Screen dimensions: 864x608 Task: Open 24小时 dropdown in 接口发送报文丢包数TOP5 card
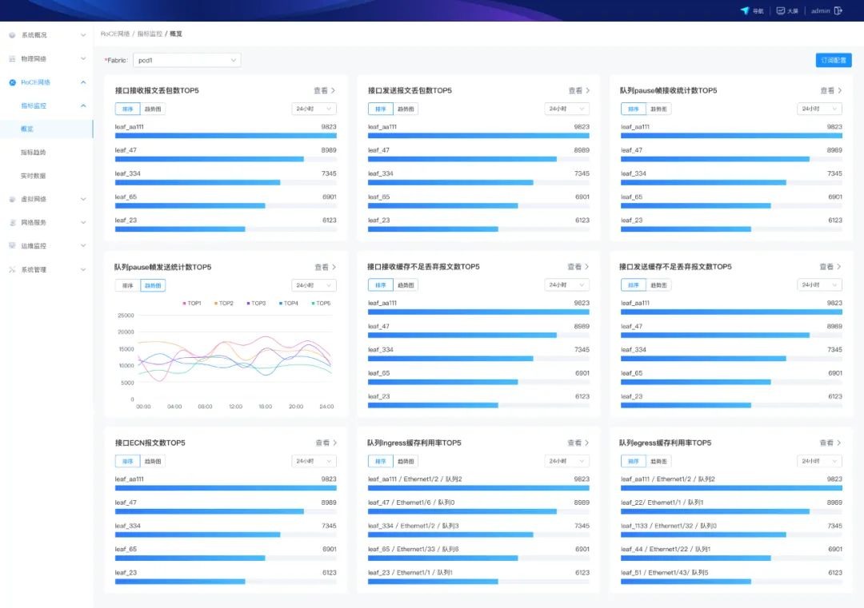point(566,109)
